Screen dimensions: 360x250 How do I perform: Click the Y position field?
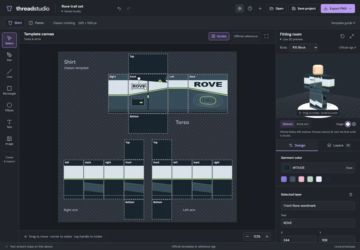[x=337, y=240]
